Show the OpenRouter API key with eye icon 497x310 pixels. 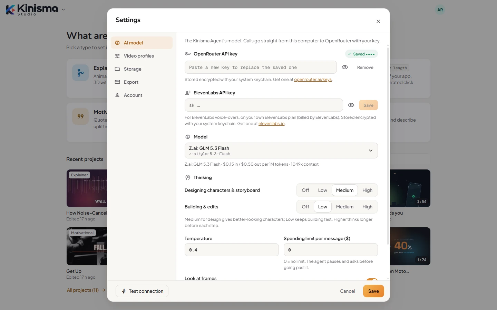[x=345, y=67]
